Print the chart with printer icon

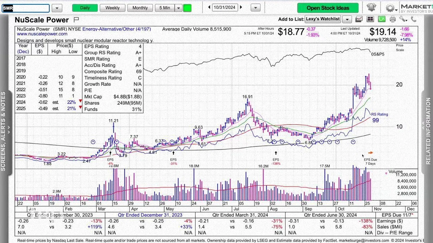point(393,19)
